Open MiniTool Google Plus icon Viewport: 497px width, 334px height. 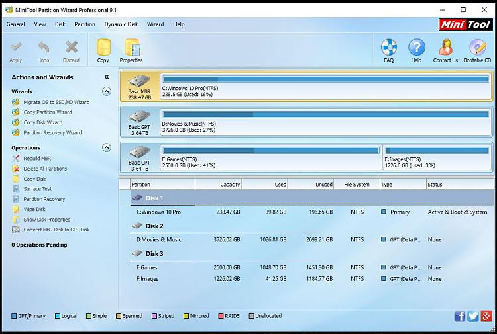pyautogui.click(x=486, y=316)
